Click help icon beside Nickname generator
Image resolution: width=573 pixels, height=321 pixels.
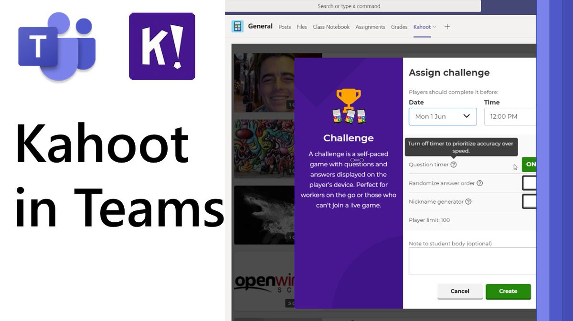coord(468,202)
